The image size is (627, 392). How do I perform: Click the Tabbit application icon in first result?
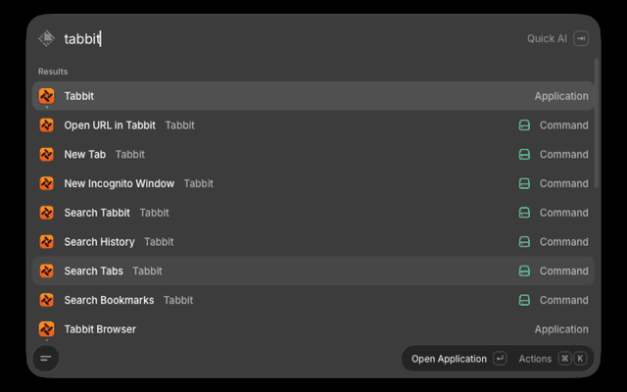coord(47,96)
